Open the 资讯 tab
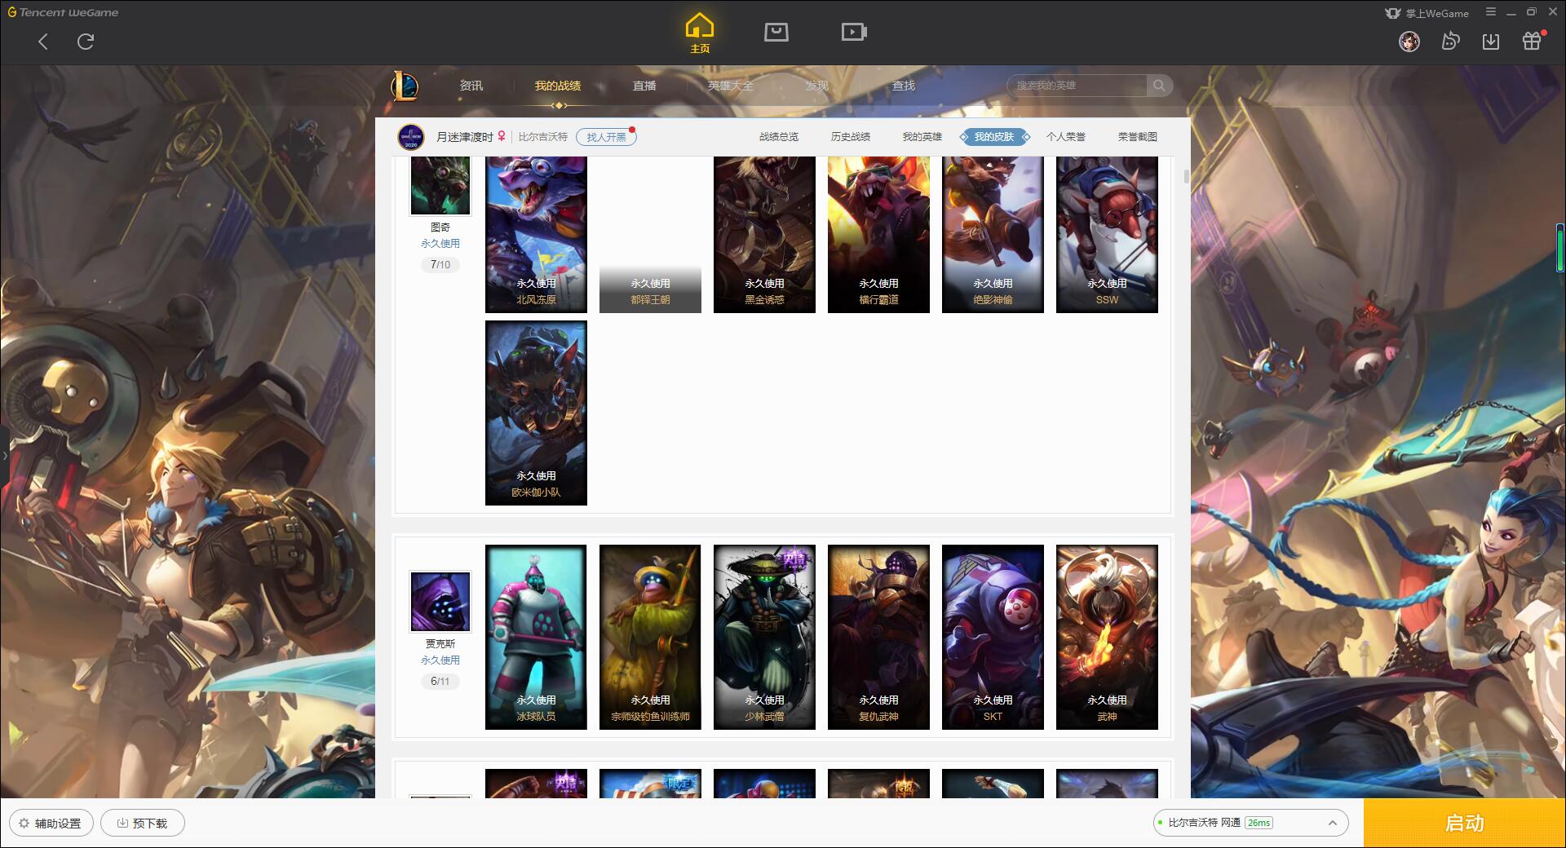Screen dimensions: 1566x848 pyautogui.click(x=471, y=86)
